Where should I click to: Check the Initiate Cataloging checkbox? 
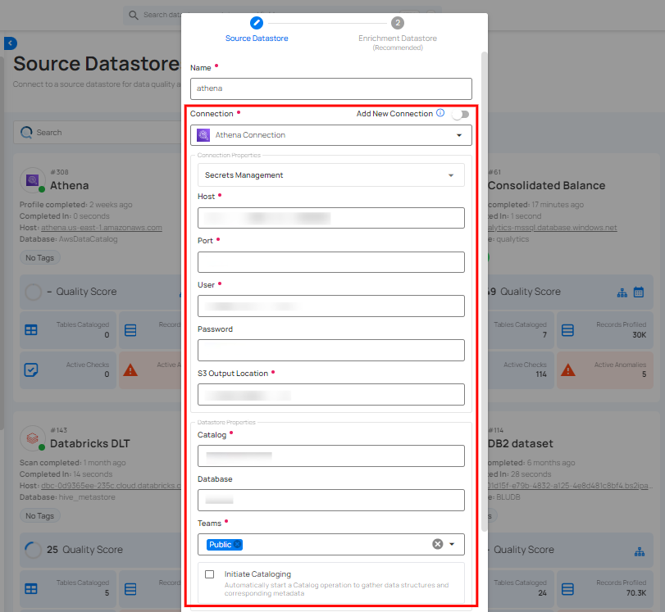(x=207, y=573)
